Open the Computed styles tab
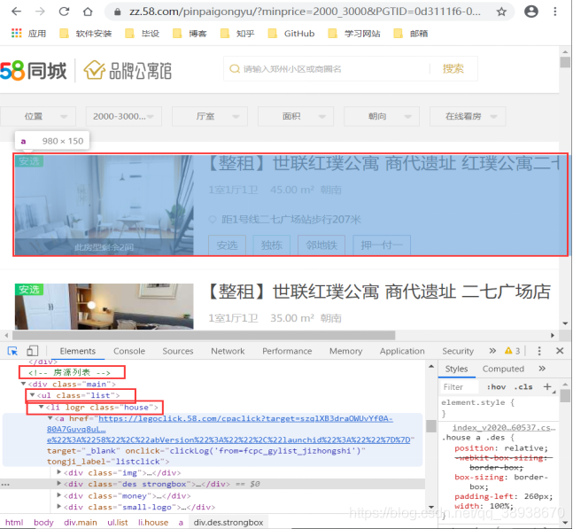The width and height of the screenshot is (573, 529). click(x=503, y=369)
